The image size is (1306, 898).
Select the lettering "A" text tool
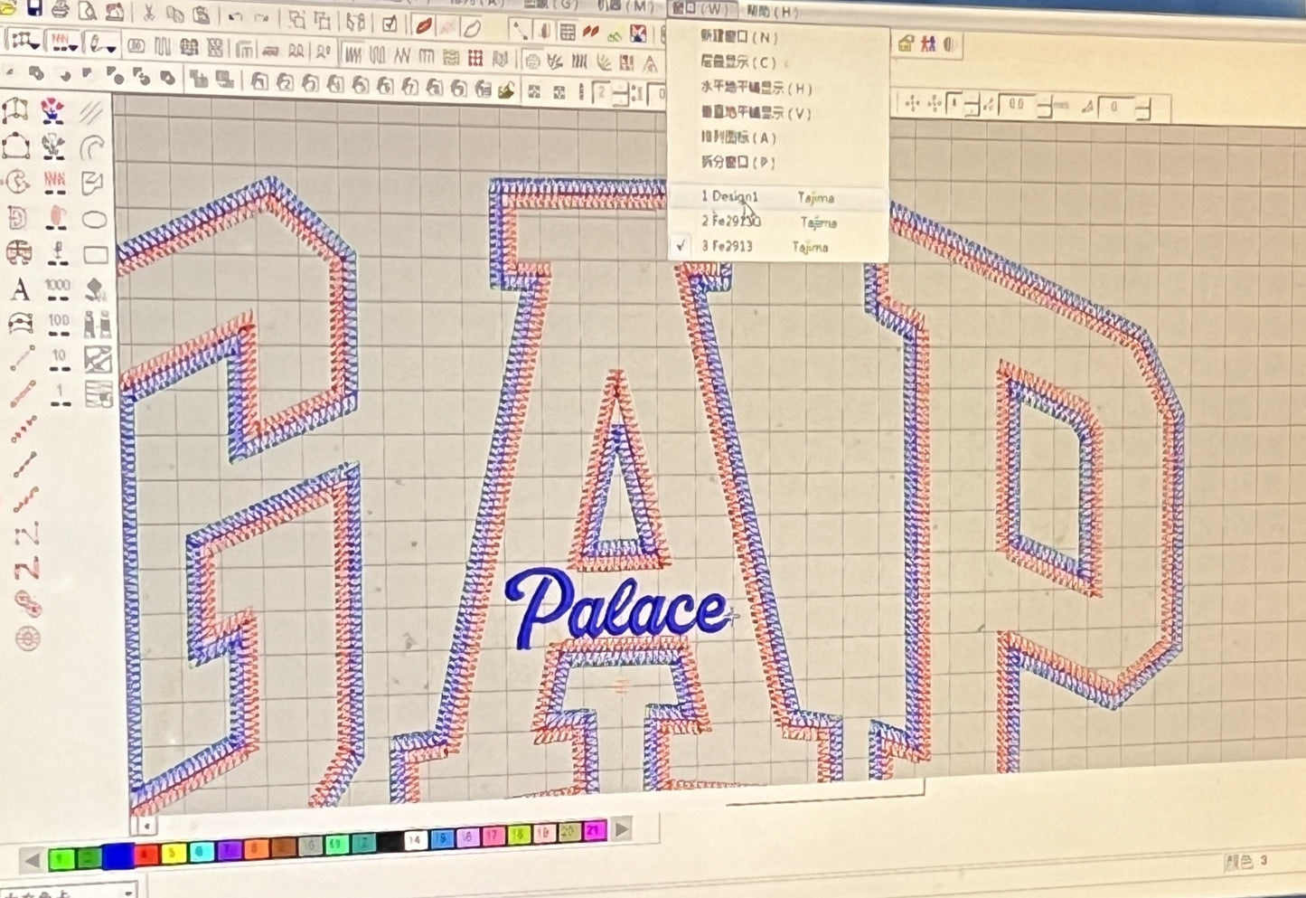point(19,290)
